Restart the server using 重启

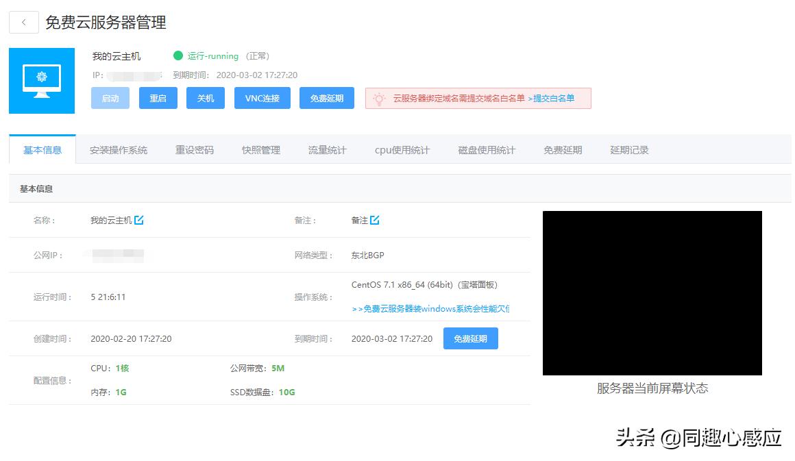[x=158, y=98]
